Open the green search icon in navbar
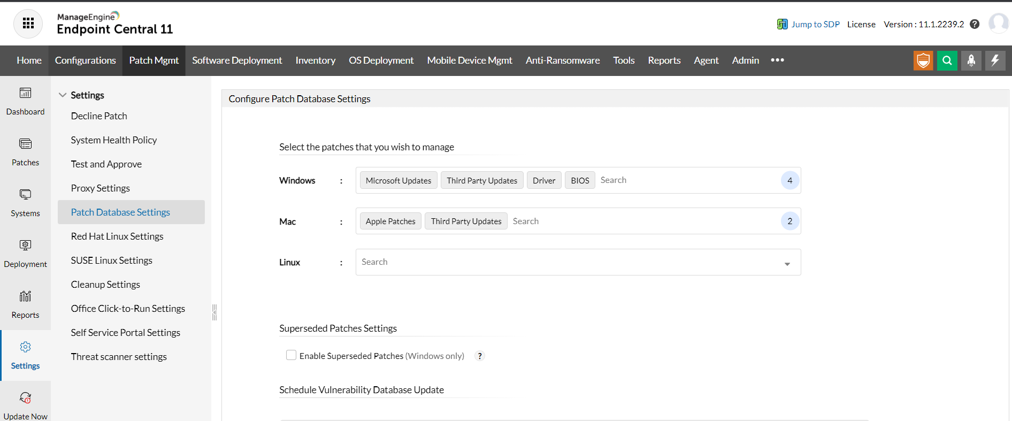This screenshot has width=1012, height=421. (x=947, y=60)
